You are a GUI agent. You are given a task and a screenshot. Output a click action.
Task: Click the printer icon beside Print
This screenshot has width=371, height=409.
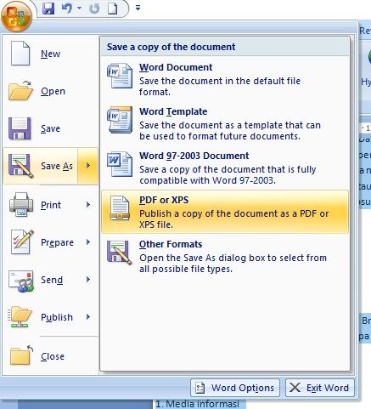(x=21, y=205)
